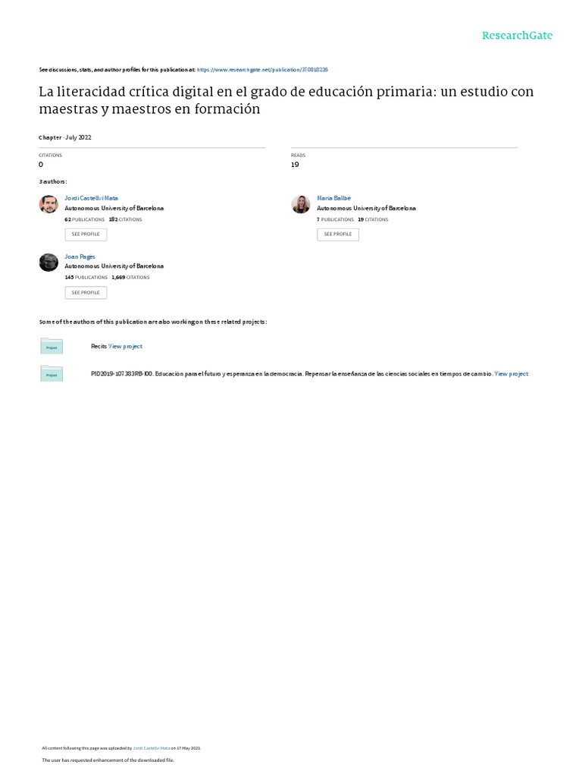Viewport: 582px width, 777px height.
Task: Open View project link for PID2019-107383RB-I00
Action: 512,374
